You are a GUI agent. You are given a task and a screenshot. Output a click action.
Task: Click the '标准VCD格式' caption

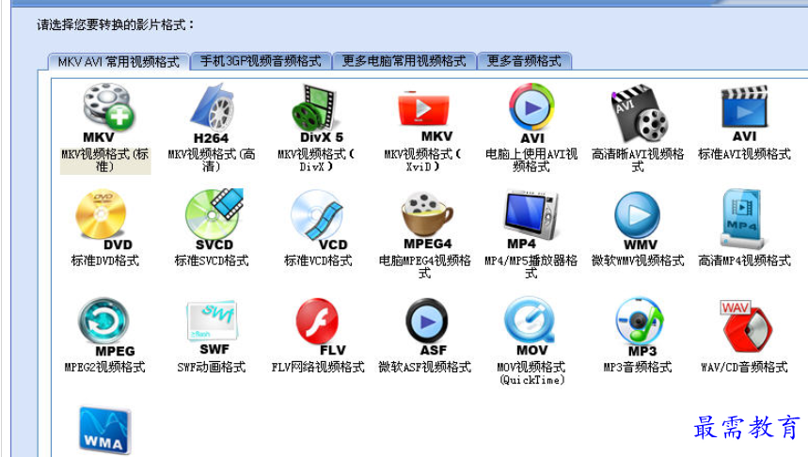point(319,260)
